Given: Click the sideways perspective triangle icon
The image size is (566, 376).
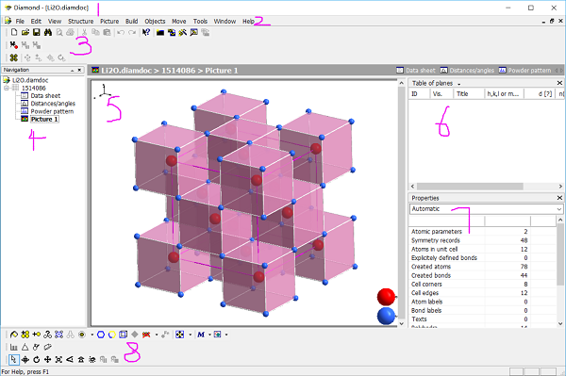Looking at the screenshot, I should (70, 359).
